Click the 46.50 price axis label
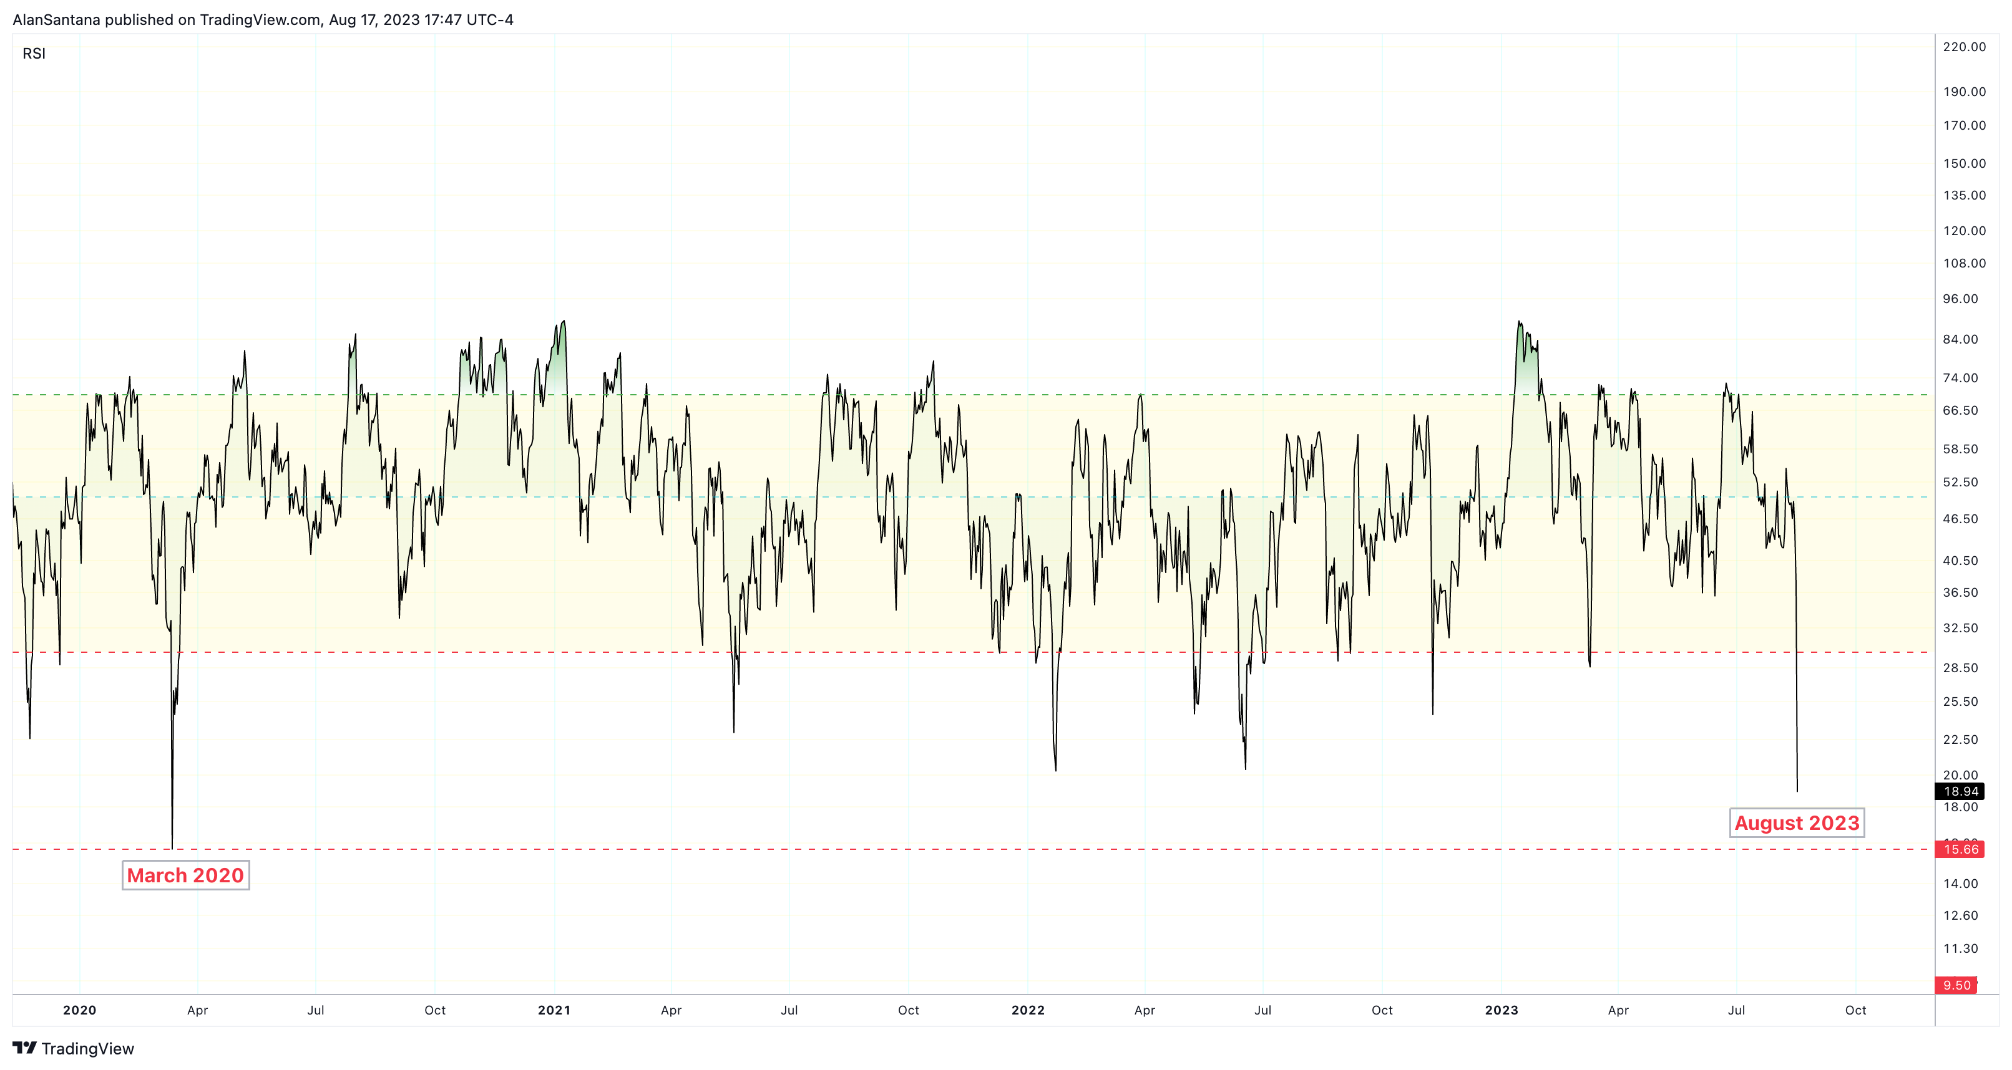Screen dimensions: 2012x1070 (x=1960, y=519)
